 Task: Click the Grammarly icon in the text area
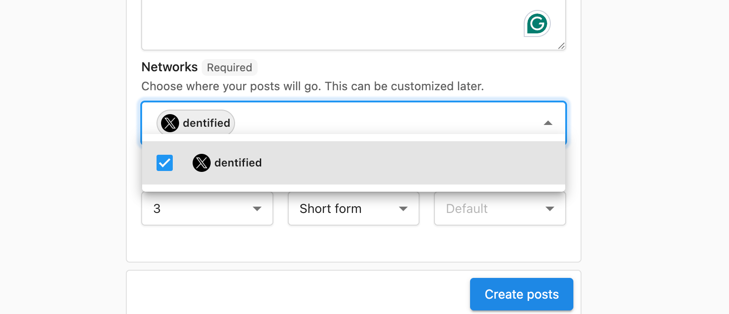(x=537, y=23)
